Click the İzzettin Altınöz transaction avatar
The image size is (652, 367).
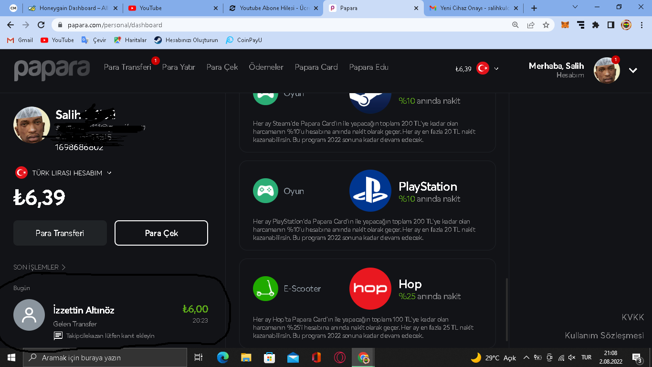coord(29,315)
